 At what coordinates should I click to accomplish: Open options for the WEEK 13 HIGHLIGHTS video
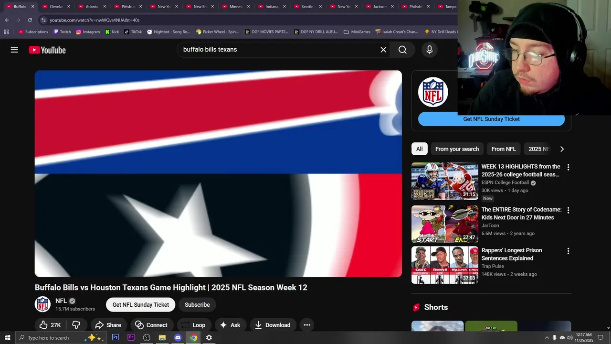click(568, 167)
